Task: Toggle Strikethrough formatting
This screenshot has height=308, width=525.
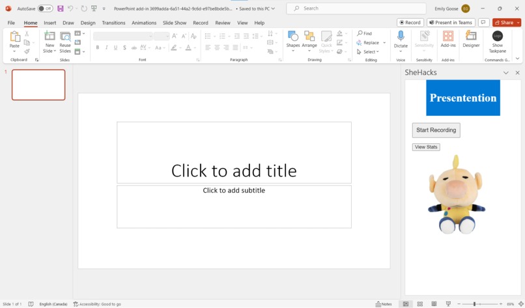Action: point(134,48)
